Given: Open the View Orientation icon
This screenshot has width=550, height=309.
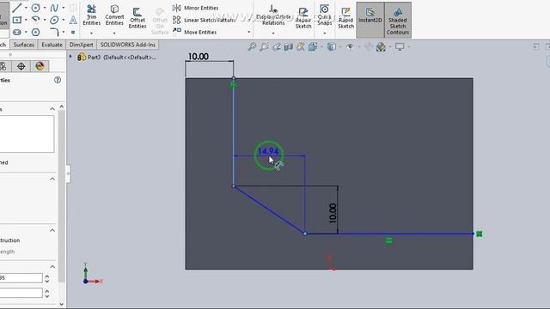Looking at the screenshot, I should pyautogui.click(x=313, y=46).
